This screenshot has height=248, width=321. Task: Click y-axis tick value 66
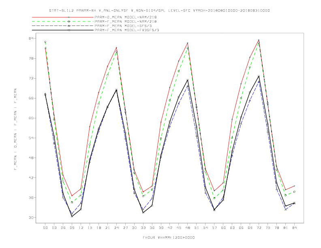pyautogui.click(x=31, y=98)
